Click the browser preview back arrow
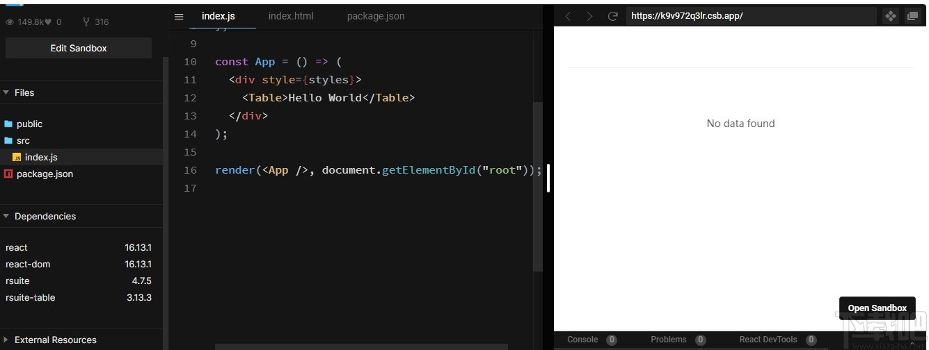Screen dimensions: 929x350 click(x=568, y=16)
